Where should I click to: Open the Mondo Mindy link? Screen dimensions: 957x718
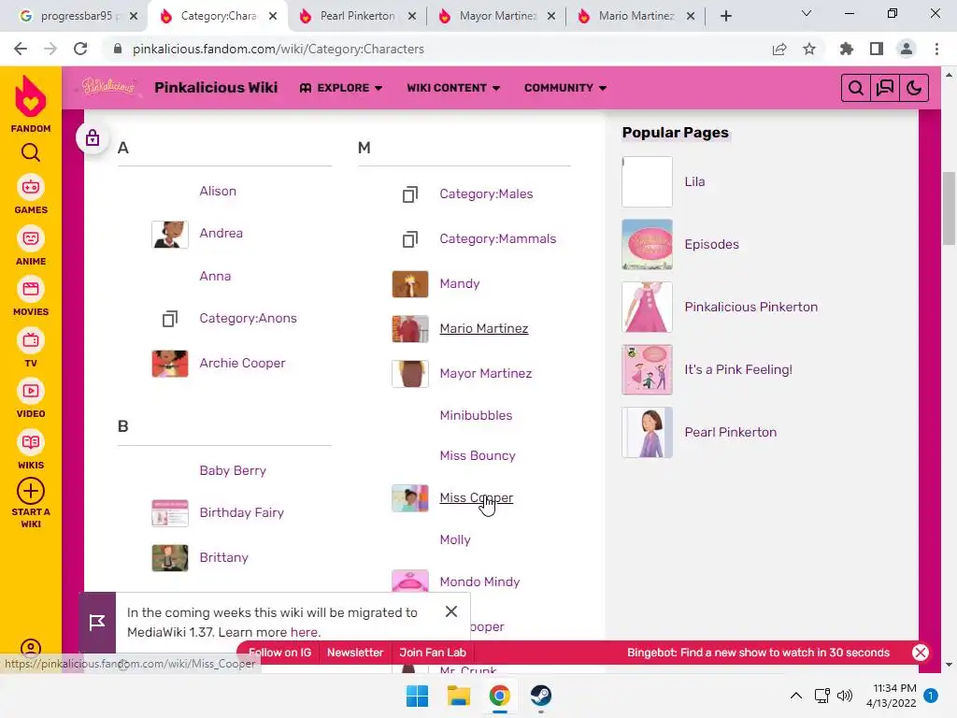point(479,582)
